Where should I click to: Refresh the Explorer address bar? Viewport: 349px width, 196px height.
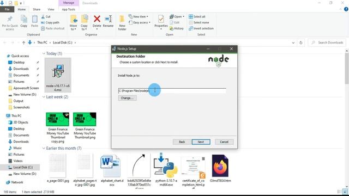click(x=300, y=42)
